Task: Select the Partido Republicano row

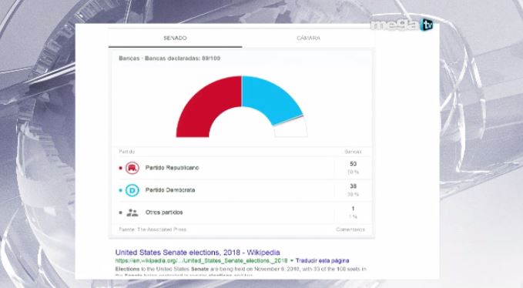Action: [x=242, y=168]
